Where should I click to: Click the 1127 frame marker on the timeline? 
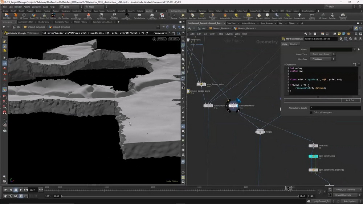click(x=289, y=188)
